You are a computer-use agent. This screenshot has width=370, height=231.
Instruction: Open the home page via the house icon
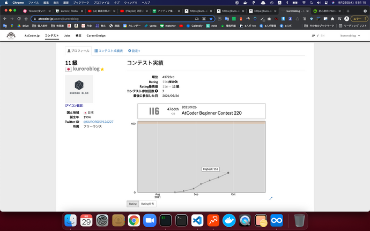(26, 19)
